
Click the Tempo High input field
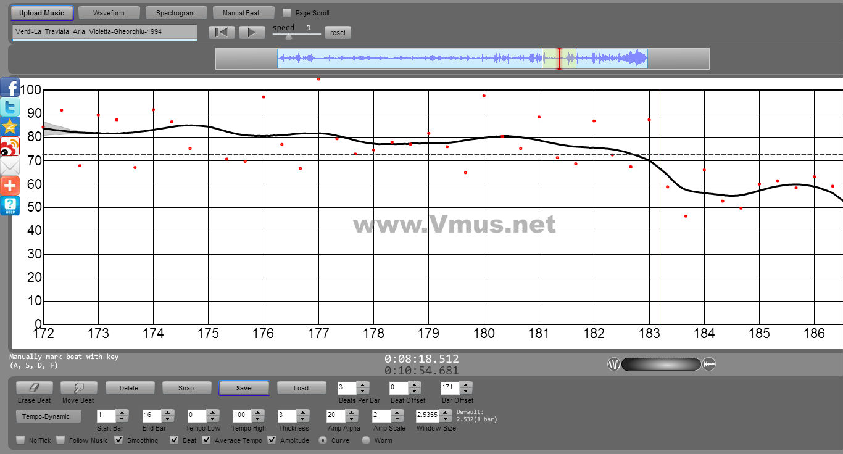coord(242,416)
